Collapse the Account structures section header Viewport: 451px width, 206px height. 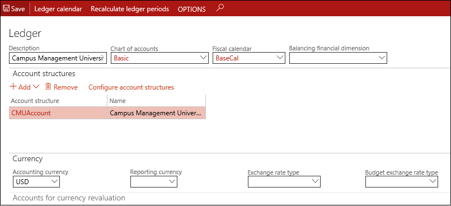click(x=44, y=74)
